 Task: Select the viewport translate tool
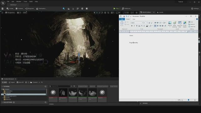97,13
